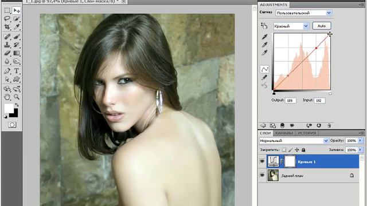Reset default foreground and background colors

point(6,116)
